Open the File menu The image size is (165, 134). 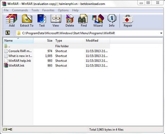[x=6, y=10]
